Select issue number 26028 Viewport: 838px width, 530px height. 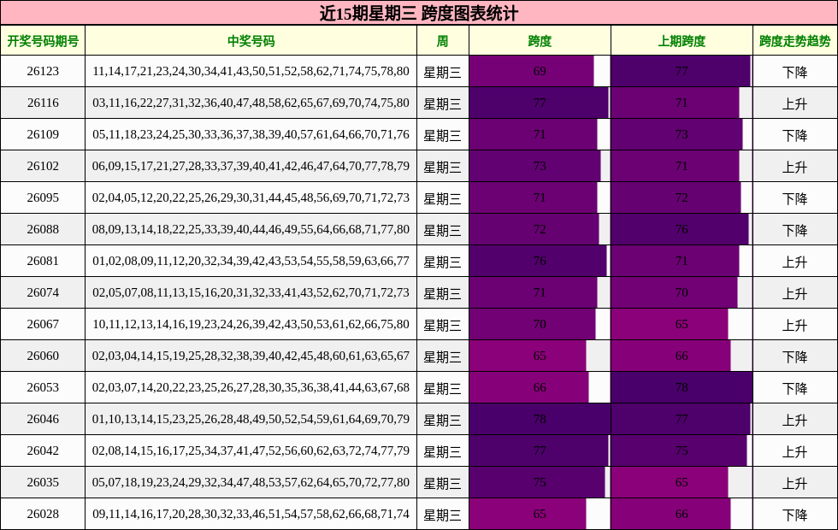tap(43, 514)
